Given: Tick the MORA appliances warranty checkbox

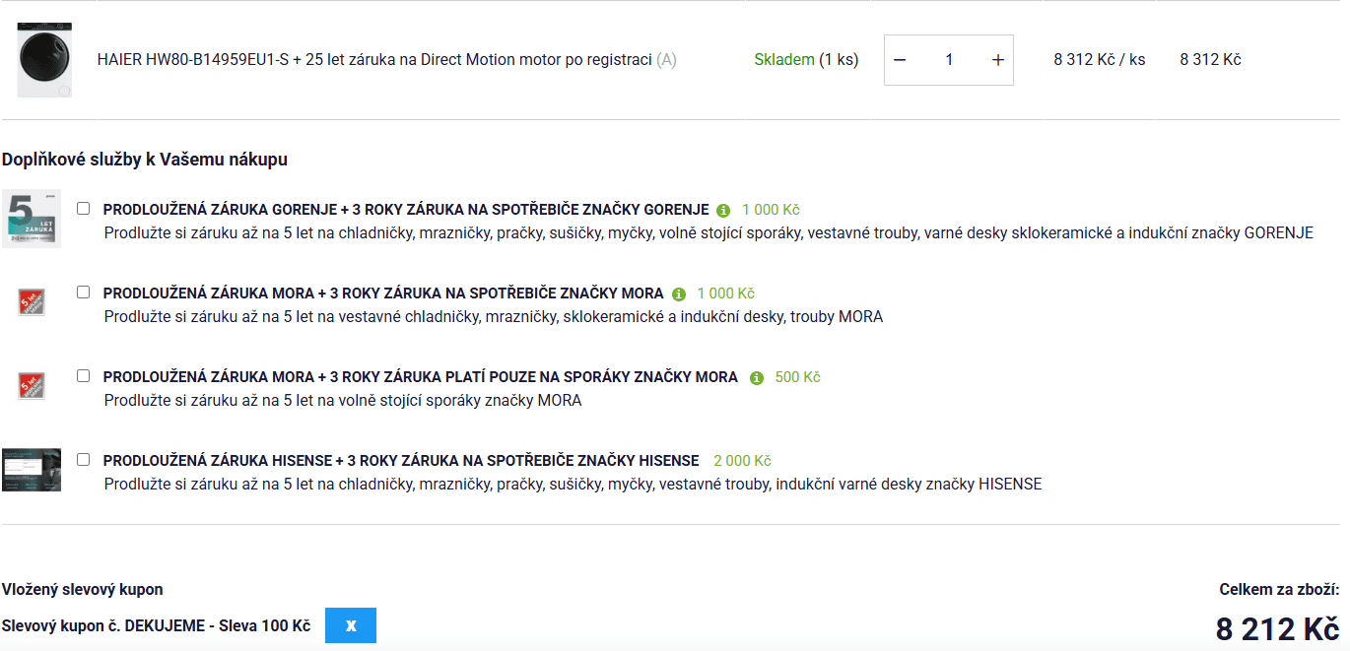Looking at the screenshot, I should tap(84, 293).
